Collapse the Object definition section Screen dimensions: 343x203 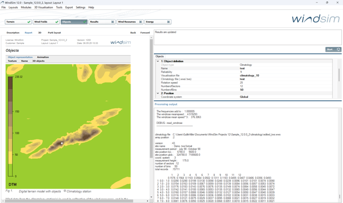coord(158,61)
